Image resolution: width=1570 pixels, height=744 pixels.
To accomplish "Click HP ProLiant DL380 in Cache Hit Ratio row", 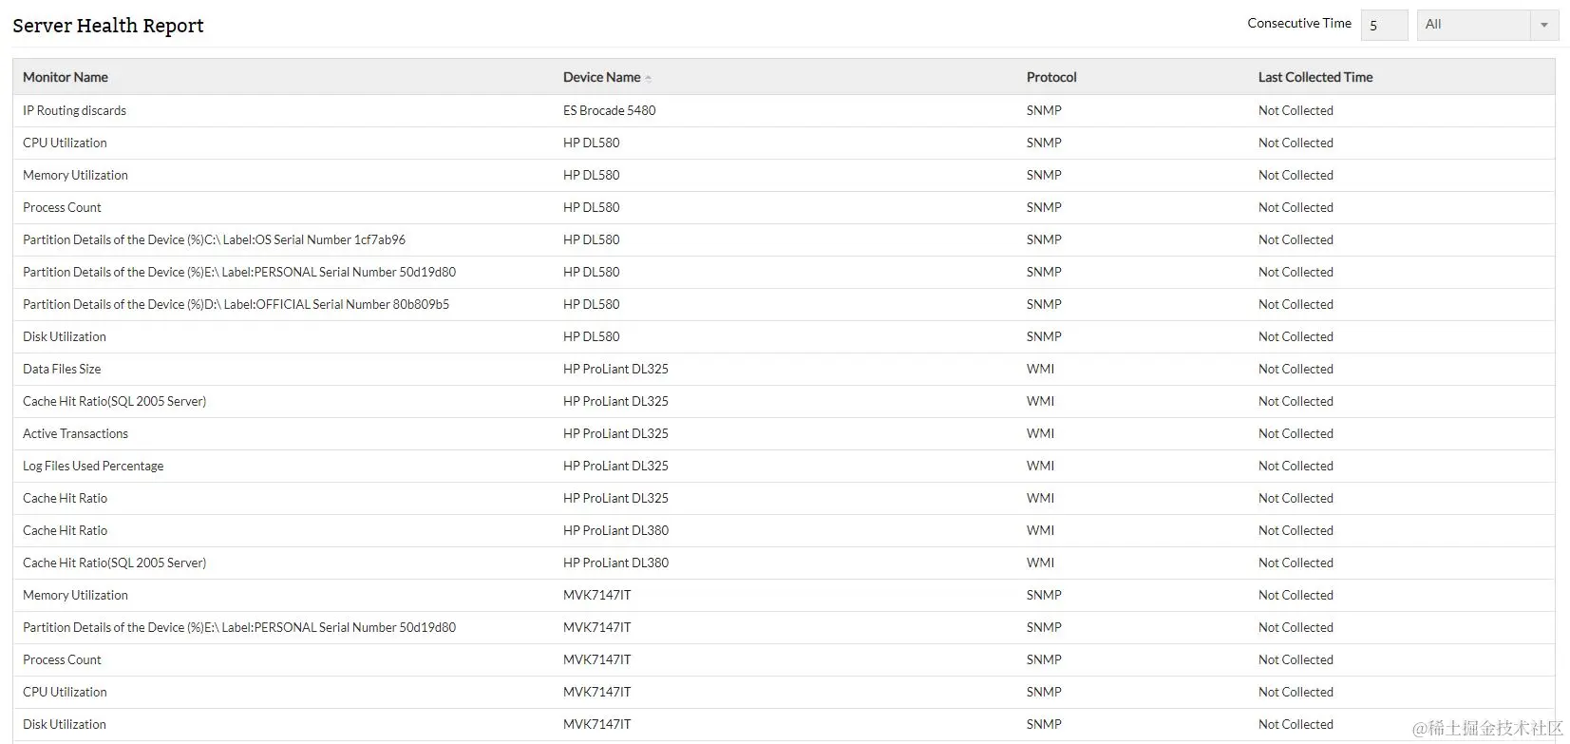I will click(615, 530).
